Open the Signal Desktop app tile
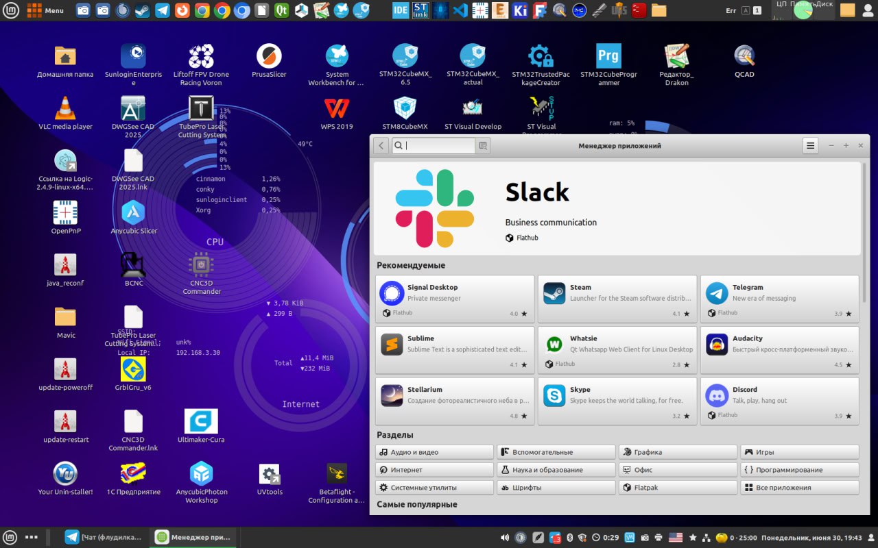The height and width of the screenshot is (548, 878). click(455, 299)
